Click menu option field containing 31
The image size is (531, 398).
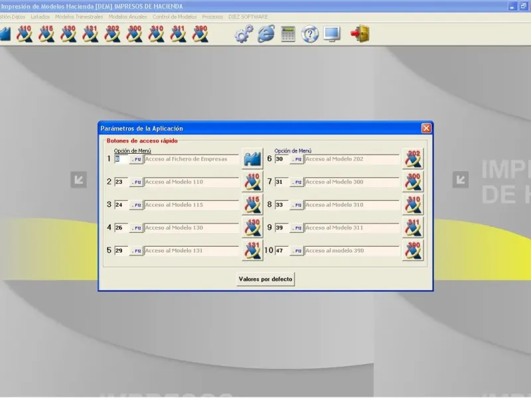click(281, 182)
